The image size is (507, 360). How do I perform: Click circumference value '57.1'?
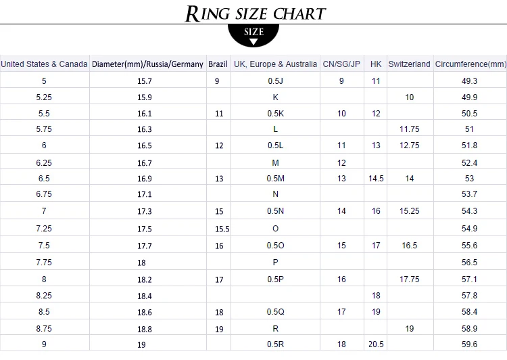point(470,279)
